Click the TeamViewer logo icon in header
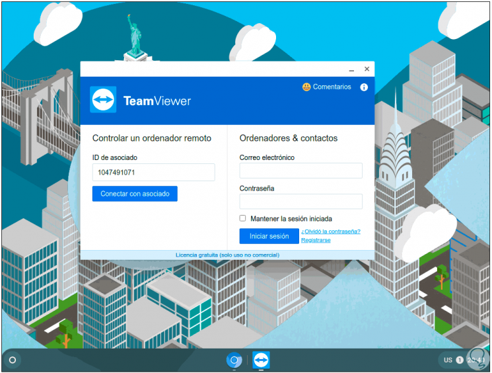Screen dimensions: 492x373 (x=103, y=100)
